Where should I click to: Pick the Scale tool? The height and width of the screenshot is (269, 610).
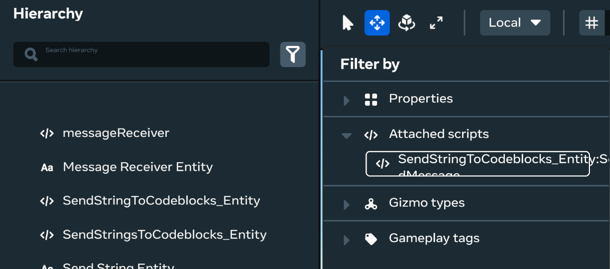[436, 23]
